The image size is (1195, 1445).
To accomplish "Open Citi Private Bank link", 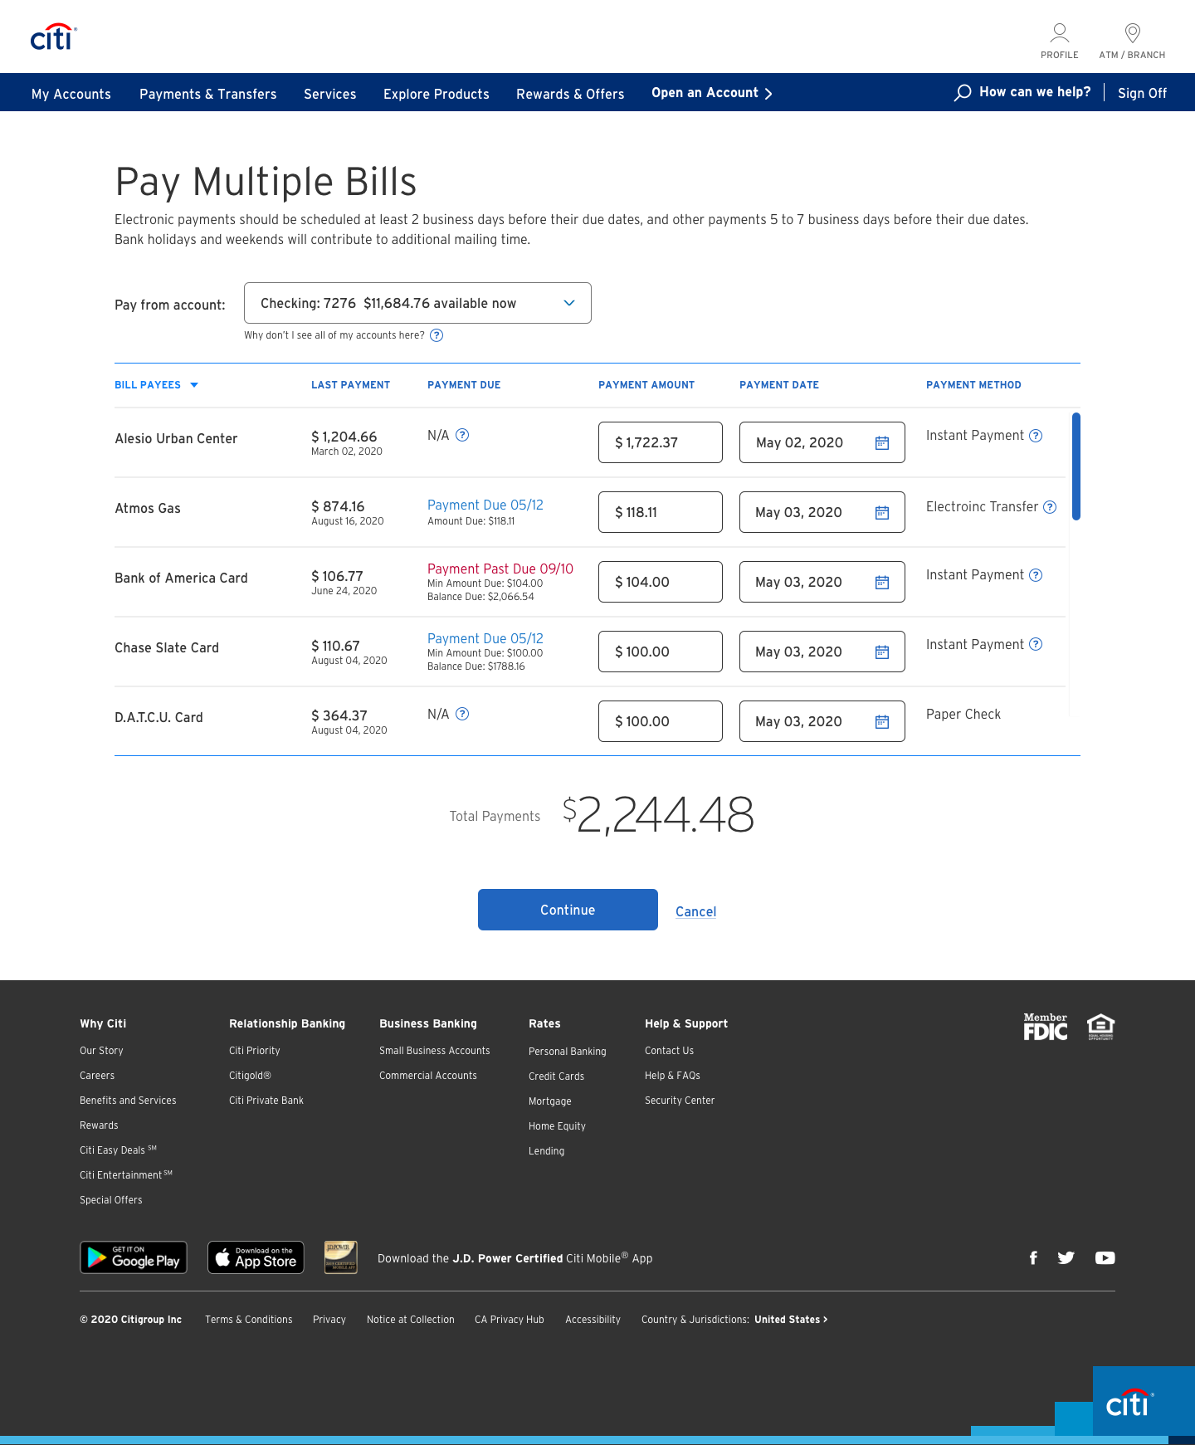I will [266, 1101].
